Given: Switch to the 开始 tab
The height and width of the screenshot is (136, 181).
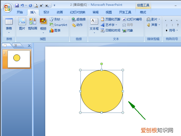Looking at the screenshot, I should point(20,12).
